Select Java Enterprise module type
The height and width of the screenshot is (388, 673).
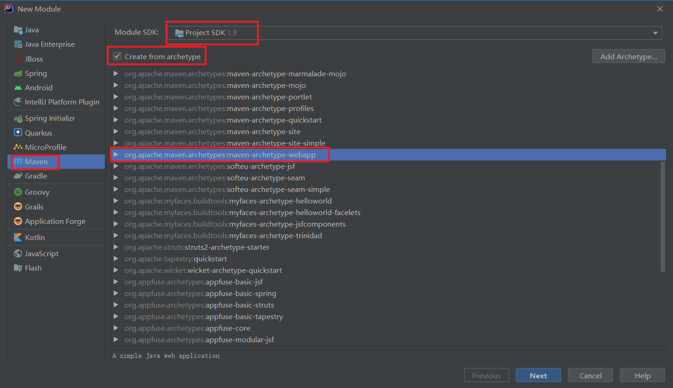coord(56,44)
